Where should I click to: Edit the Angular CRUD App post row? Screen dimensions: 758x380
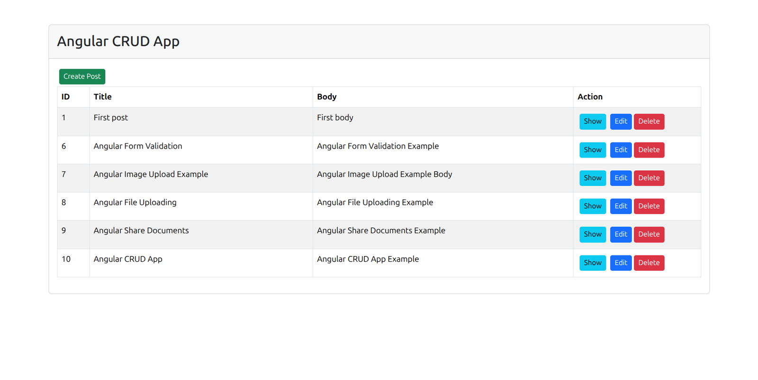click(621, 263)
